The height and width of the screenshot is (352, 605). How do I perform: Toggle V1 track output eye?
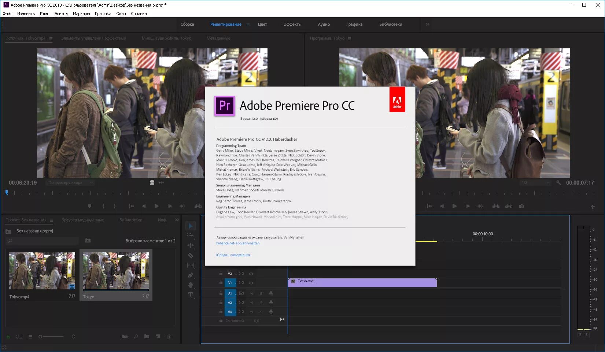[x=251, y=283]
